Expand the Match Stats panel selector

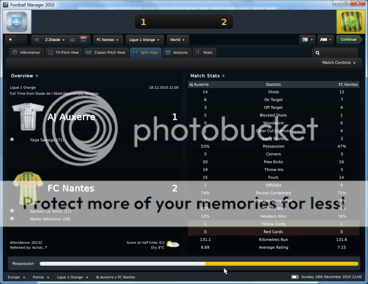pyautogui.click(x=223, y=76)
